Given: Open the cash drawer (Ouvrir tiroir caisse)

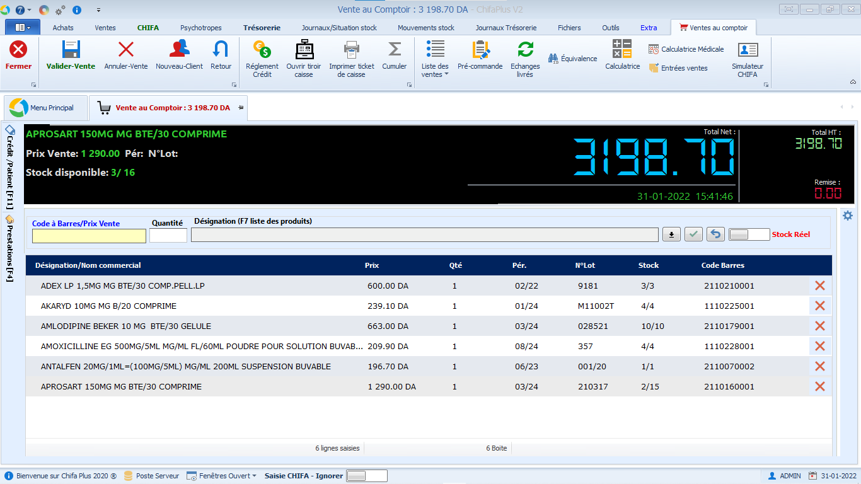Looking at the screenshot, I should [304, 50].
